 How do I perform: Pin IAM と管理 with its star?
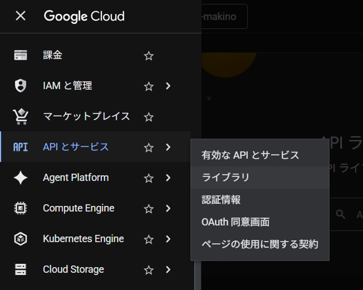coord(149,86)
